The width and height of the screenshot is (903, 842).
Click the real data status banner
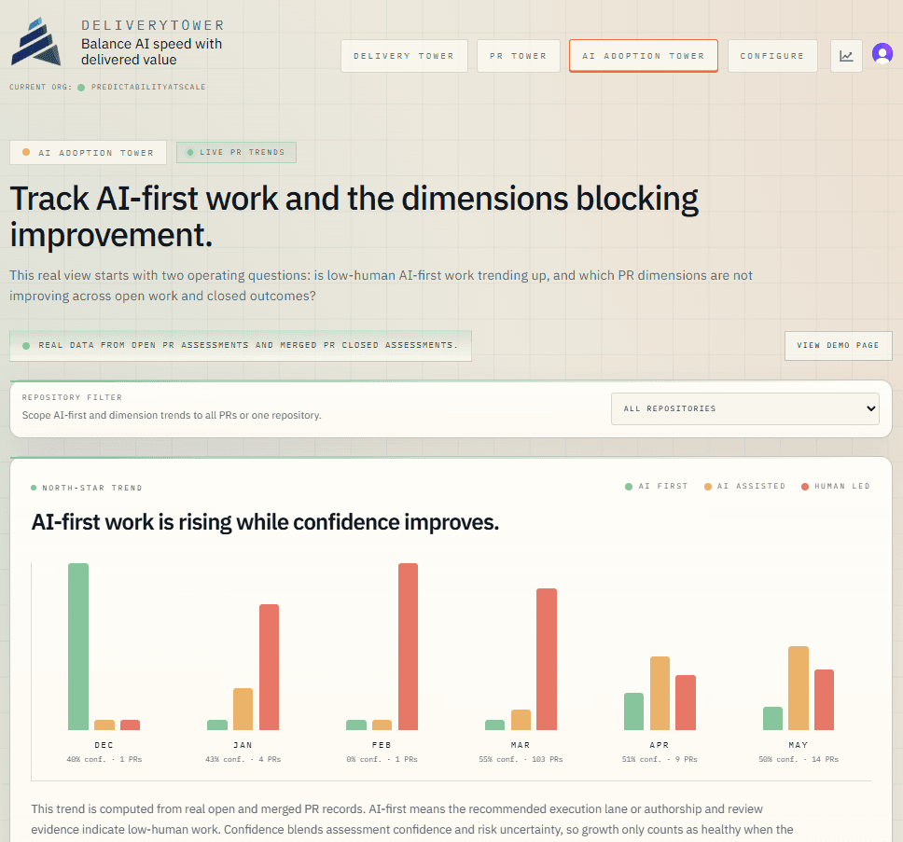coord(241,346)
